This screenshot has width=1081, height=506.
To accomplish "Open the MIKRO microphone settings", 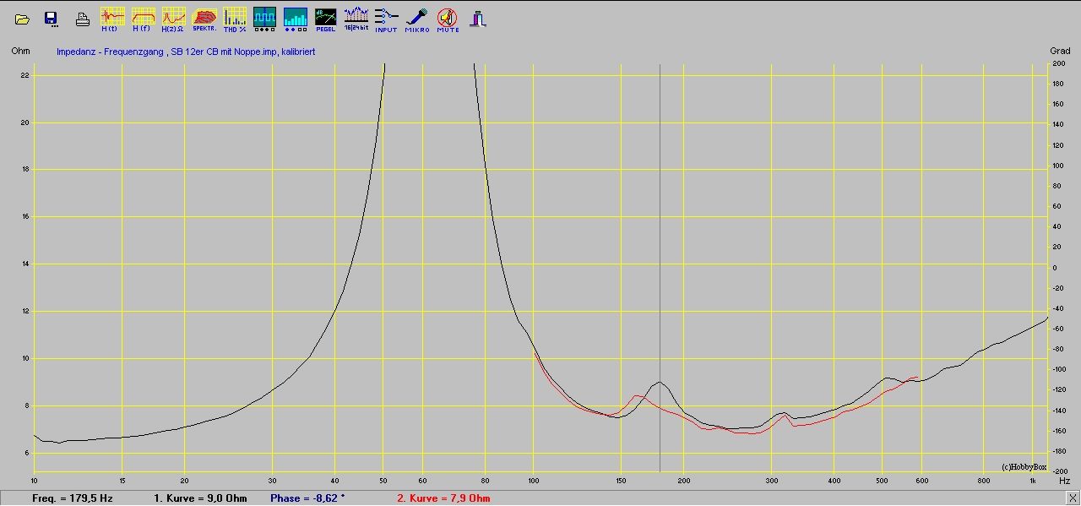I will (416, 19).
